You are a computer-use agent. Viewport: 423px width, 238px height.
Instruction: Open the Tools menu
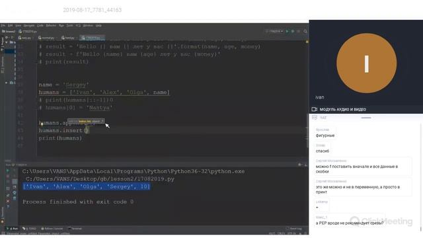tap(69, 26)
